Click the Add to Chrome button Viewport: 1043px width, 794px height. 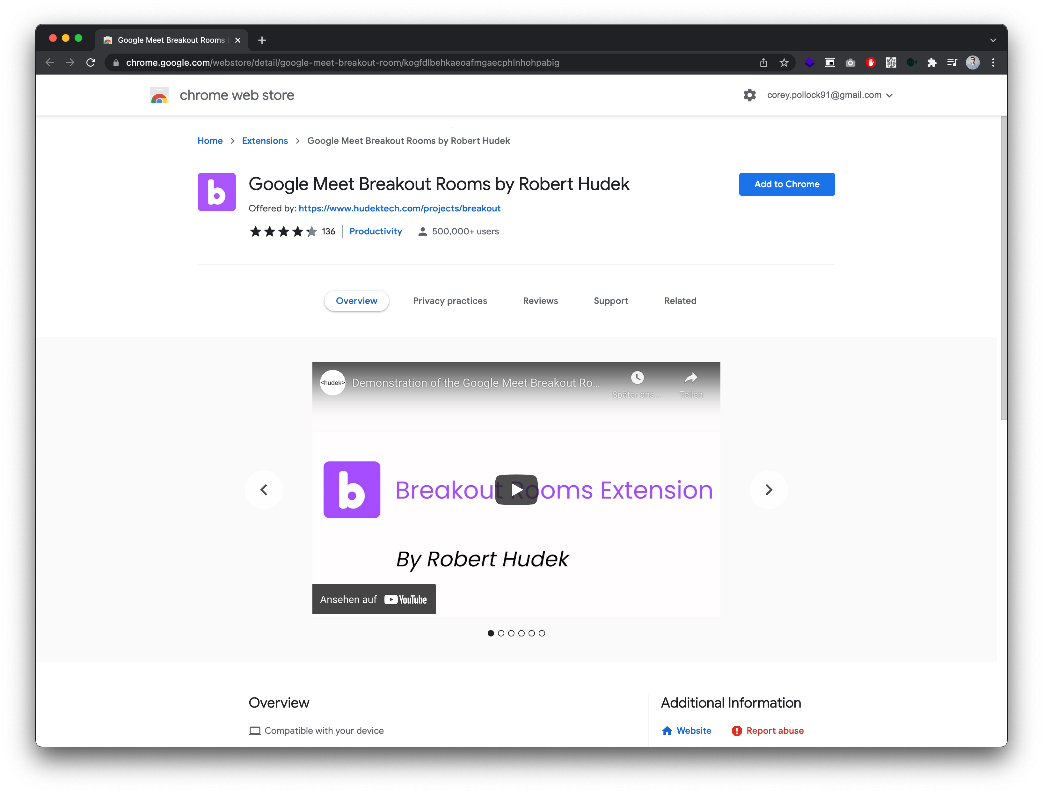(x=787, y=184)
